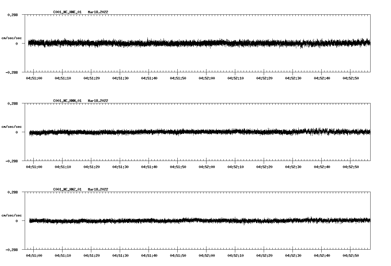This screenshot has height=266, width=391.
Task: Click the -0.288 lower limit on HNN plot
Action: tap(12, 161)
